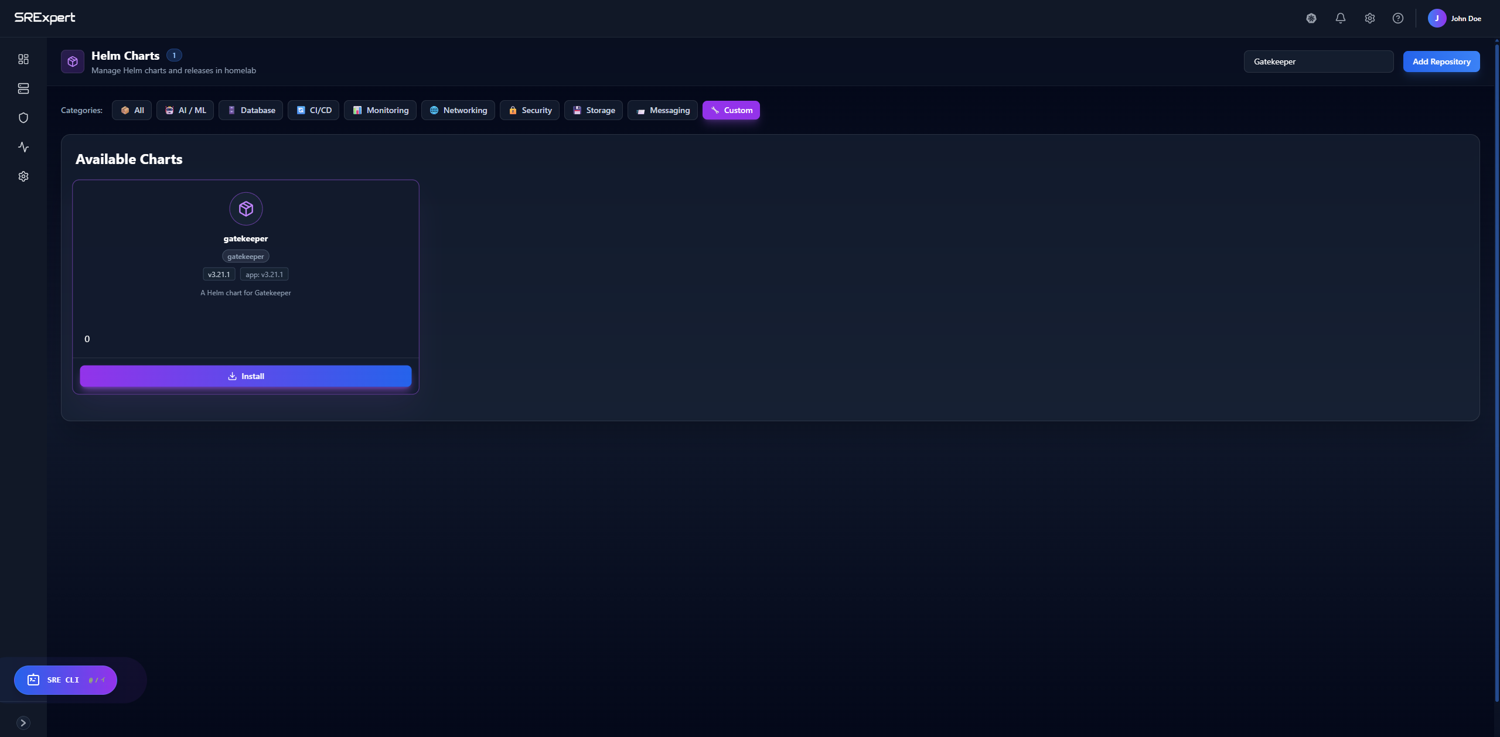
Task: Switch to the Monitoring category
Action: [380, 110]
